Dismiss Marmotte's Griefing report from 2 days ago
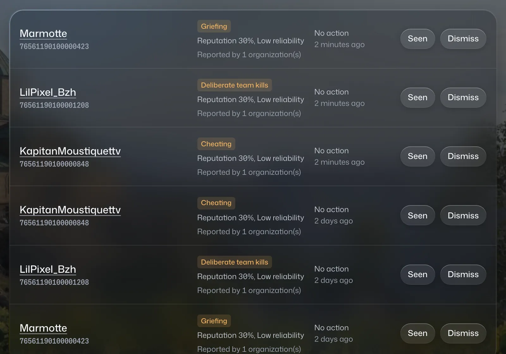 click(x=463, y=333)
